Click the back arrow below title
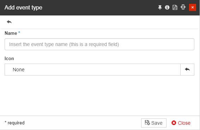 tap(9, 22)
